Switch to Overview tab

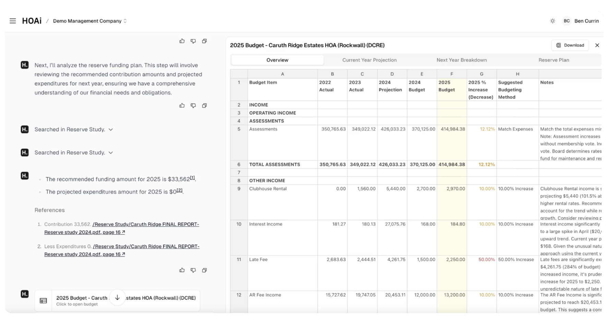click(x=277, y=60)
